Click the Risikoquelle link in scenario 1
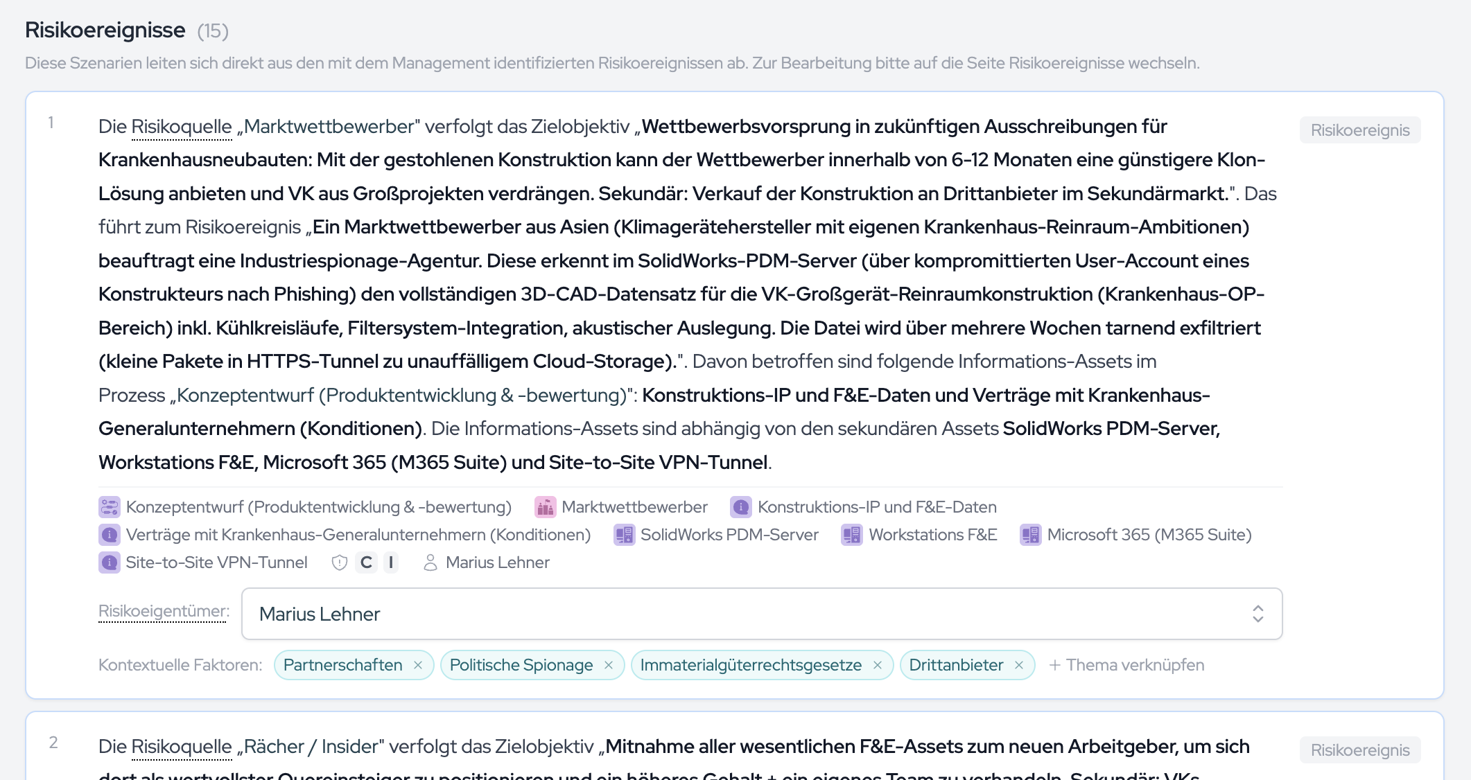Image resolution: width=1471 pixels, height=780 pixels. tap(182, 127)
